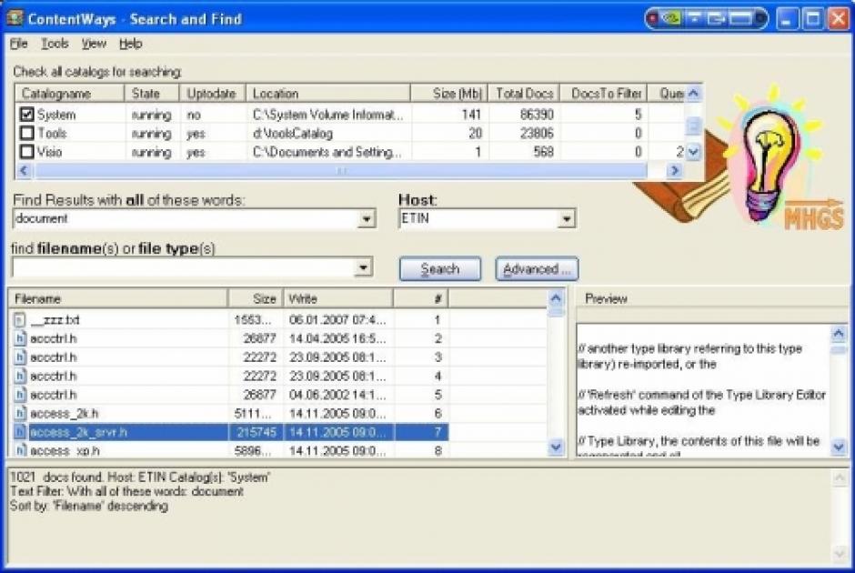
Task: Click the '23806' total docs value
Action: (537, 133)
